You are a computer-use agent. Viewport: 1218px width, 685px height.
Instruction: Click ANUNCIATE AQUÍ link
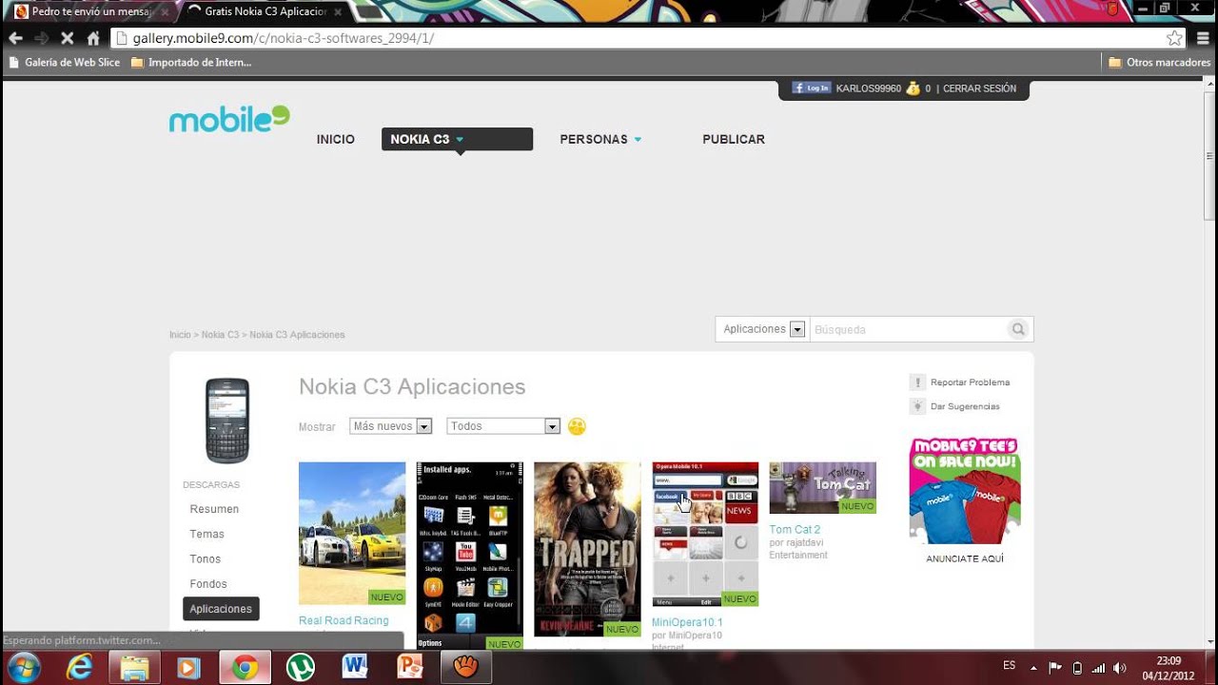click(x=965, y=558)
